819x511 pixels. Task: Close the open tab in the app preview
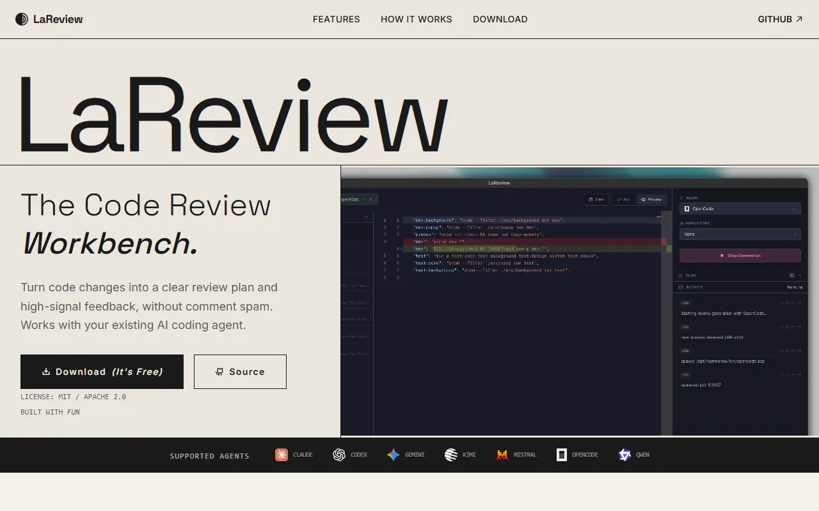369,199
